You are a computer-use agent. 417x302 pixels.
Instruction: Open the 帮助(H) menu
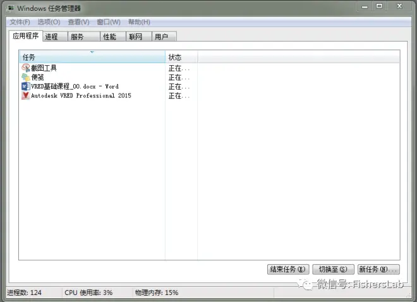pos(139,22)
